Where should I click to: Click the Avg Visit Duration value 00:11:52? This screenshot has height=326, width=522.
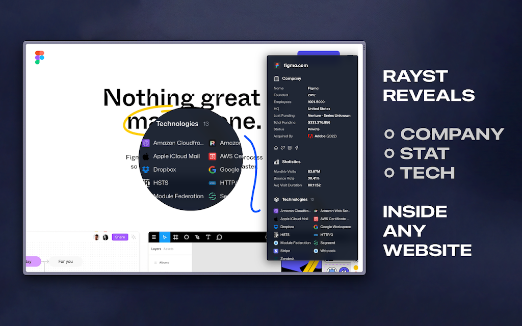314,185
